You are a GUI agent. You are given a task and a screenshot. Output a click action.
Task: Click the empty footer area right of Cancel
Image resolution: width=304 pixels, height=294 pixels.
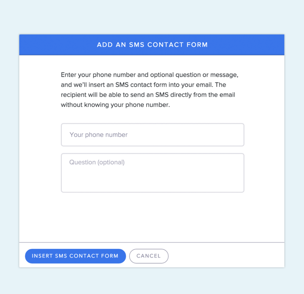pyautogui.click(x=226, y=256)
